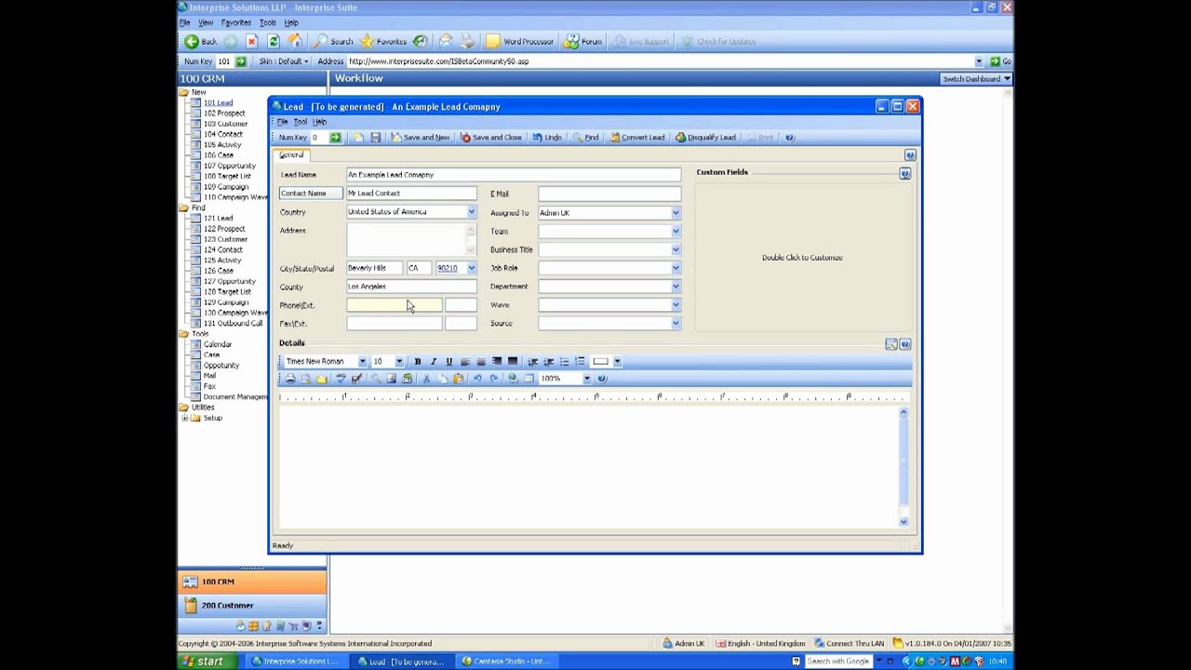Click the cut scissors icon in Details toolbar
Viewport: 1191px width, 670px height.
coord(426,379)
